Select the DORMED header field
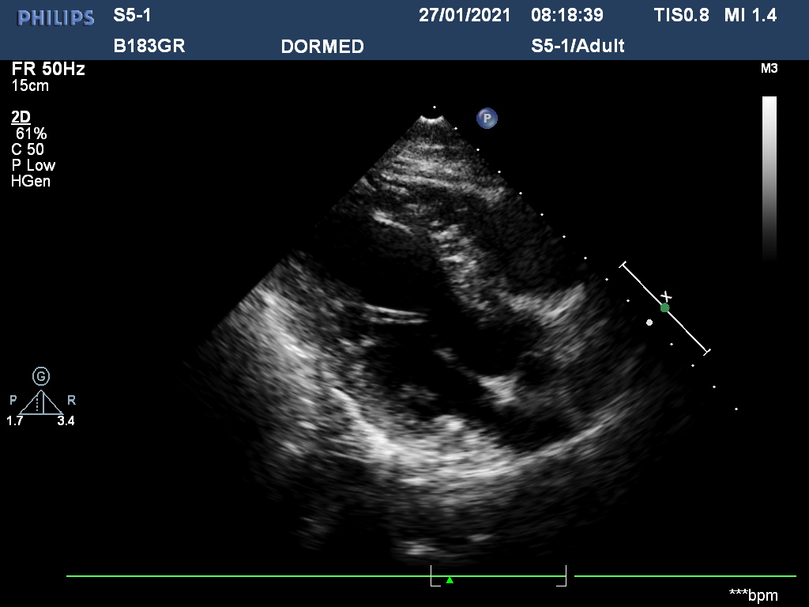Screen dimensions: 809x607 click(x=322, y=47)
